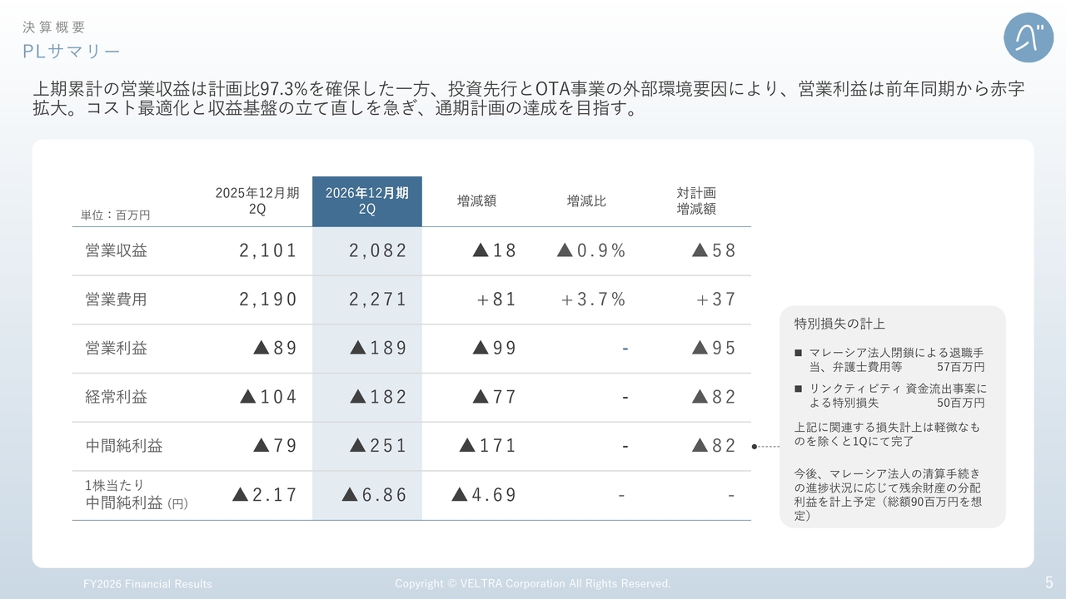Image resolution: width=1066 pixels, height=599 pixels.
Task: Select the 営業利益 row label
Action: [117, 349]
